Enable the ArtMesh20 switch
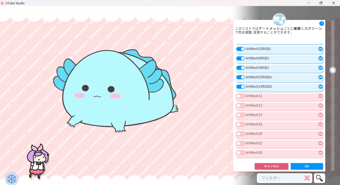 (x=240, y=134)
